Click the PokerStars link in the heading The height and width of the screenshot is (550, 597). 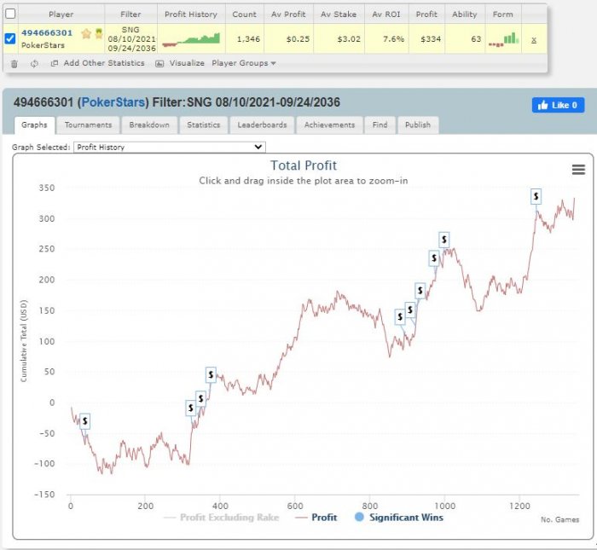113,102
